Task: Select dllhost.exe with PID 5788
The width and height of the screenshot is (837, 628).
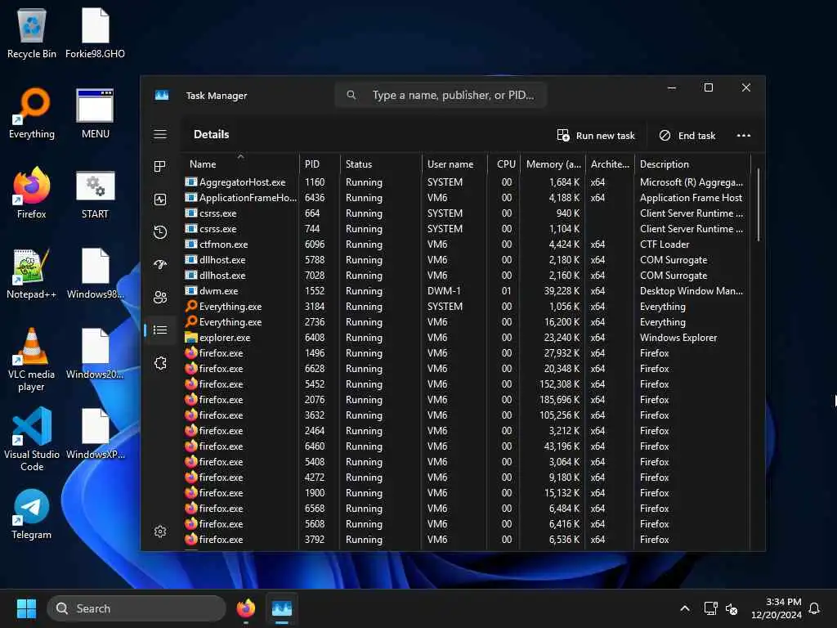Action: (467, 259)
